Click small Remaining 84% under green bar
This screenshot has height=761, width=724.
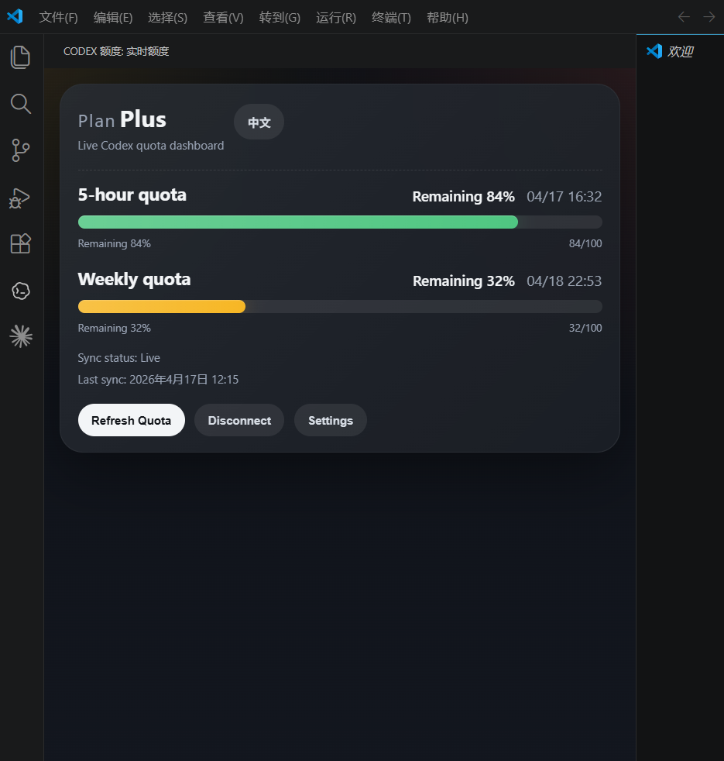[115, 243]
